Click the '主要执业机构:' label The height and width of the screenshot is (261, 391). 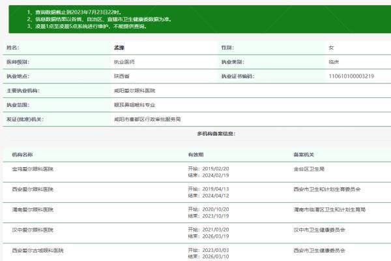tap(23, 91)
